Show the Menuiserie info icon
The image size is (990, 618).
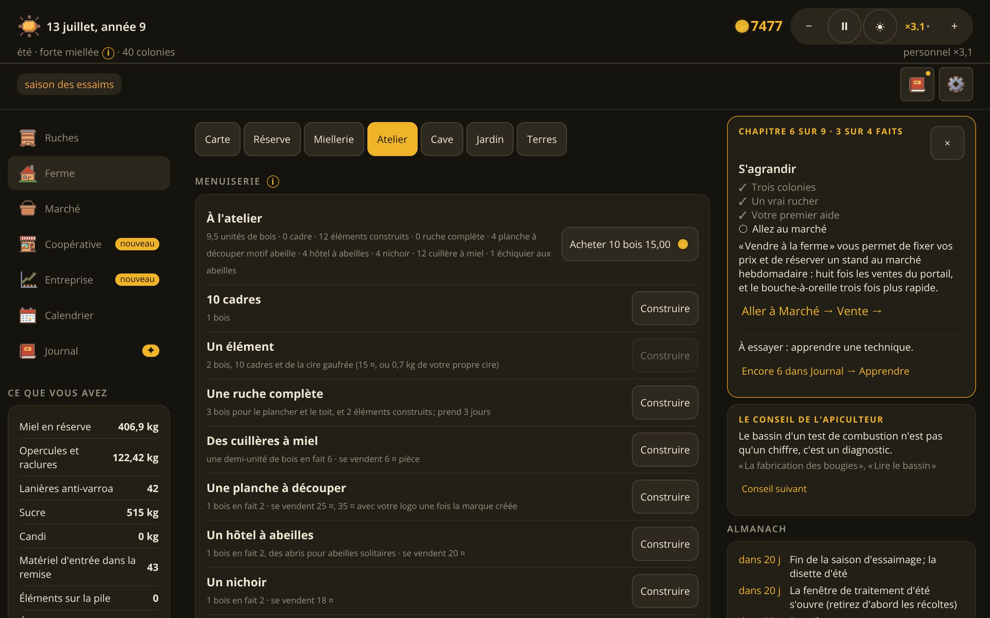click(x=273, y=181)
